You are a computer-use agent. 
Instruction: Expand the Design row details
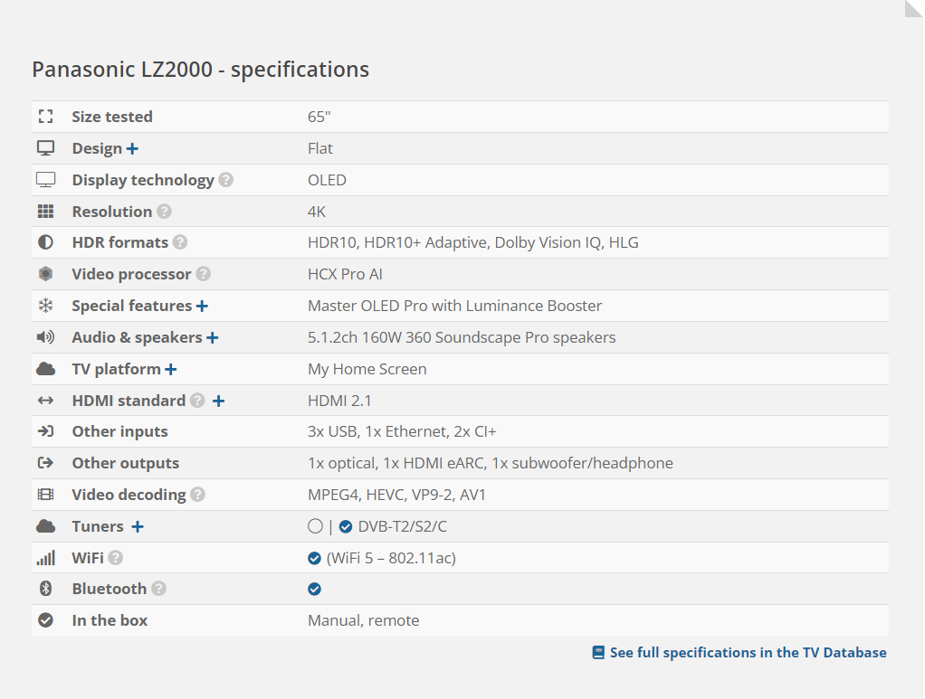[133, 149]
